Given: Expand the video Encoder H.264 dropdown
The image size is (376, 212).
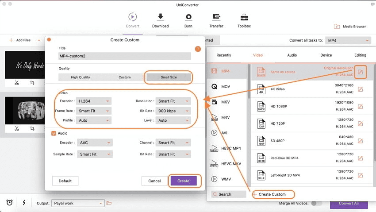Looking at the screenshot, I should [93, 101].
